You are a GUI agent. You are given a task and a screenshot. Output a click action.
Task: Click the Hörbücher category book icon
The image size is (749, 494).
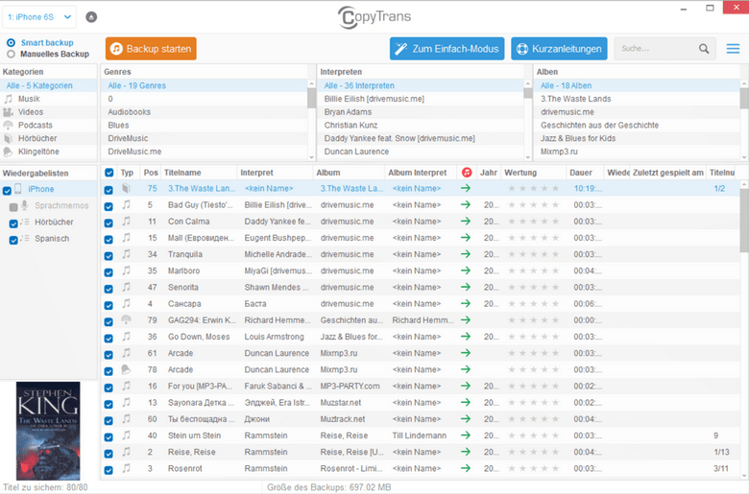click(x=8, y=138)
